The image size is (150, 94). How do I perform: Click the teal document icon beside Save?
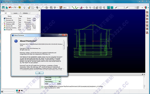pos(6,7)
